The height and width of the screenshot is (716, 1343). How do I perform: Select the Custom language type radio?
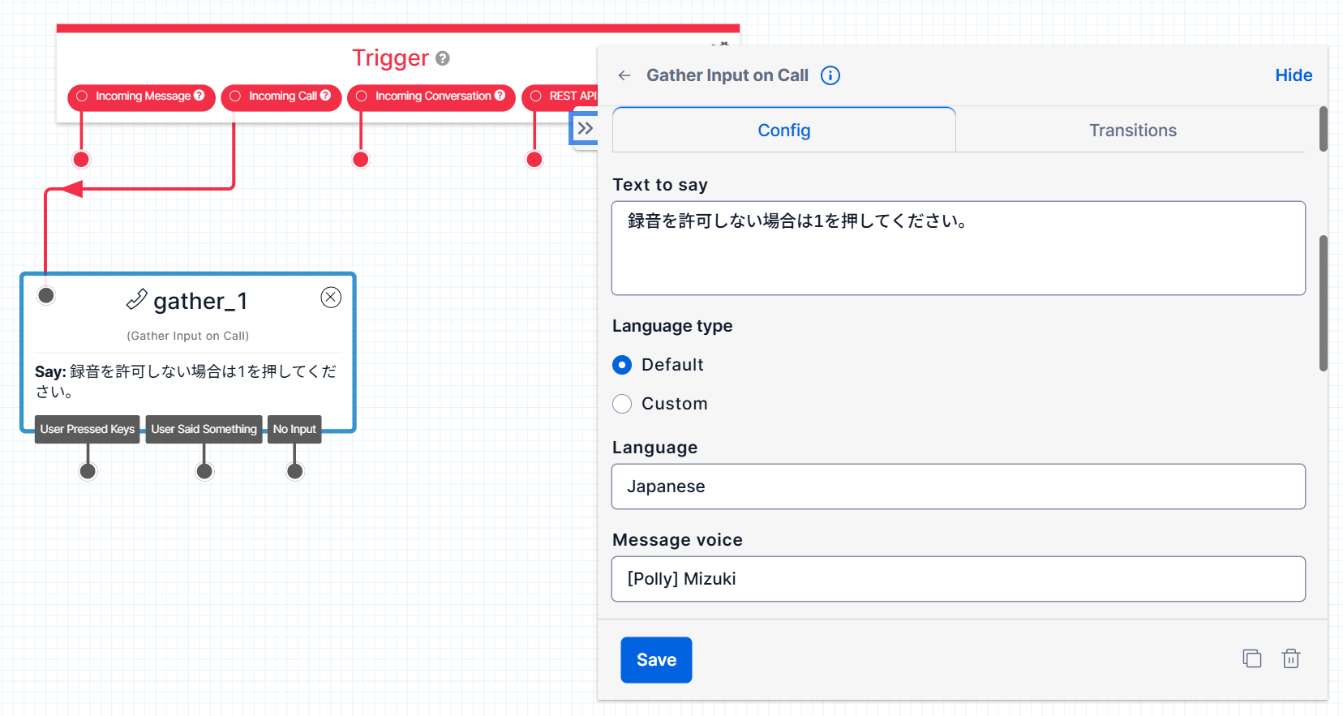point(622,404)
